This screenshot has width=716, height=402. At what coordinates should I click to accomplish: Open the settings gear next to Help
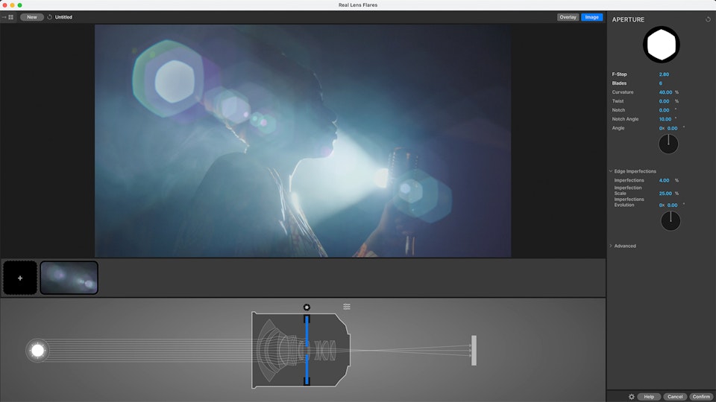tap(631, 397)
